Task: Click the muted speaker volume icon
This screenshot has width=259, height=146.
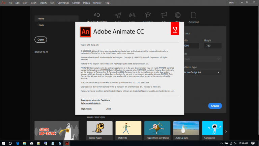Action: tap(235, 143)
